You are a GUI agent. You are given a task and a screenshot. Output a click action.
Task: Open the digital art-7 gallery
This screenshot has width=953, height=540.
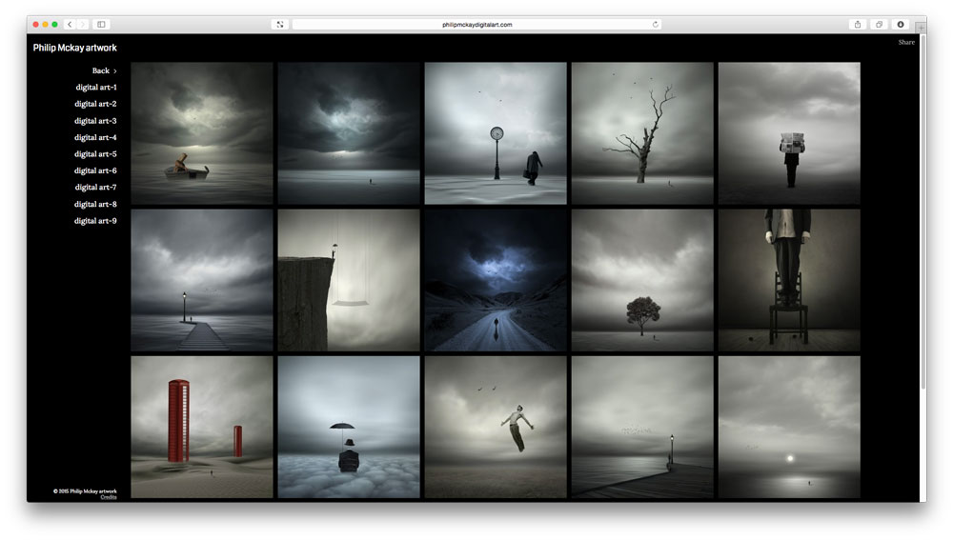[x=95, y=187]
